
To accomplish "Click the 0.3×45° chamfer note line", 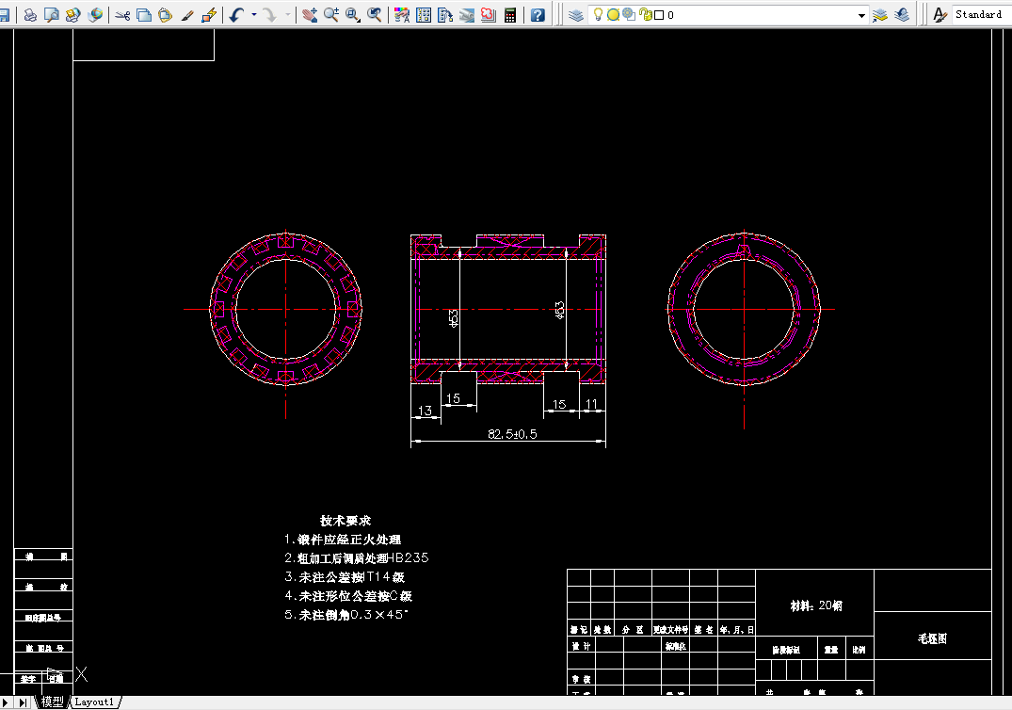I will point(346,615).
